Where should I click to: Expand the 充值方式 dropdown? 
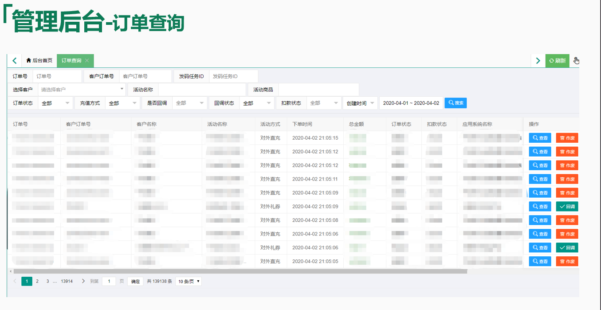[x=123, y=103]
